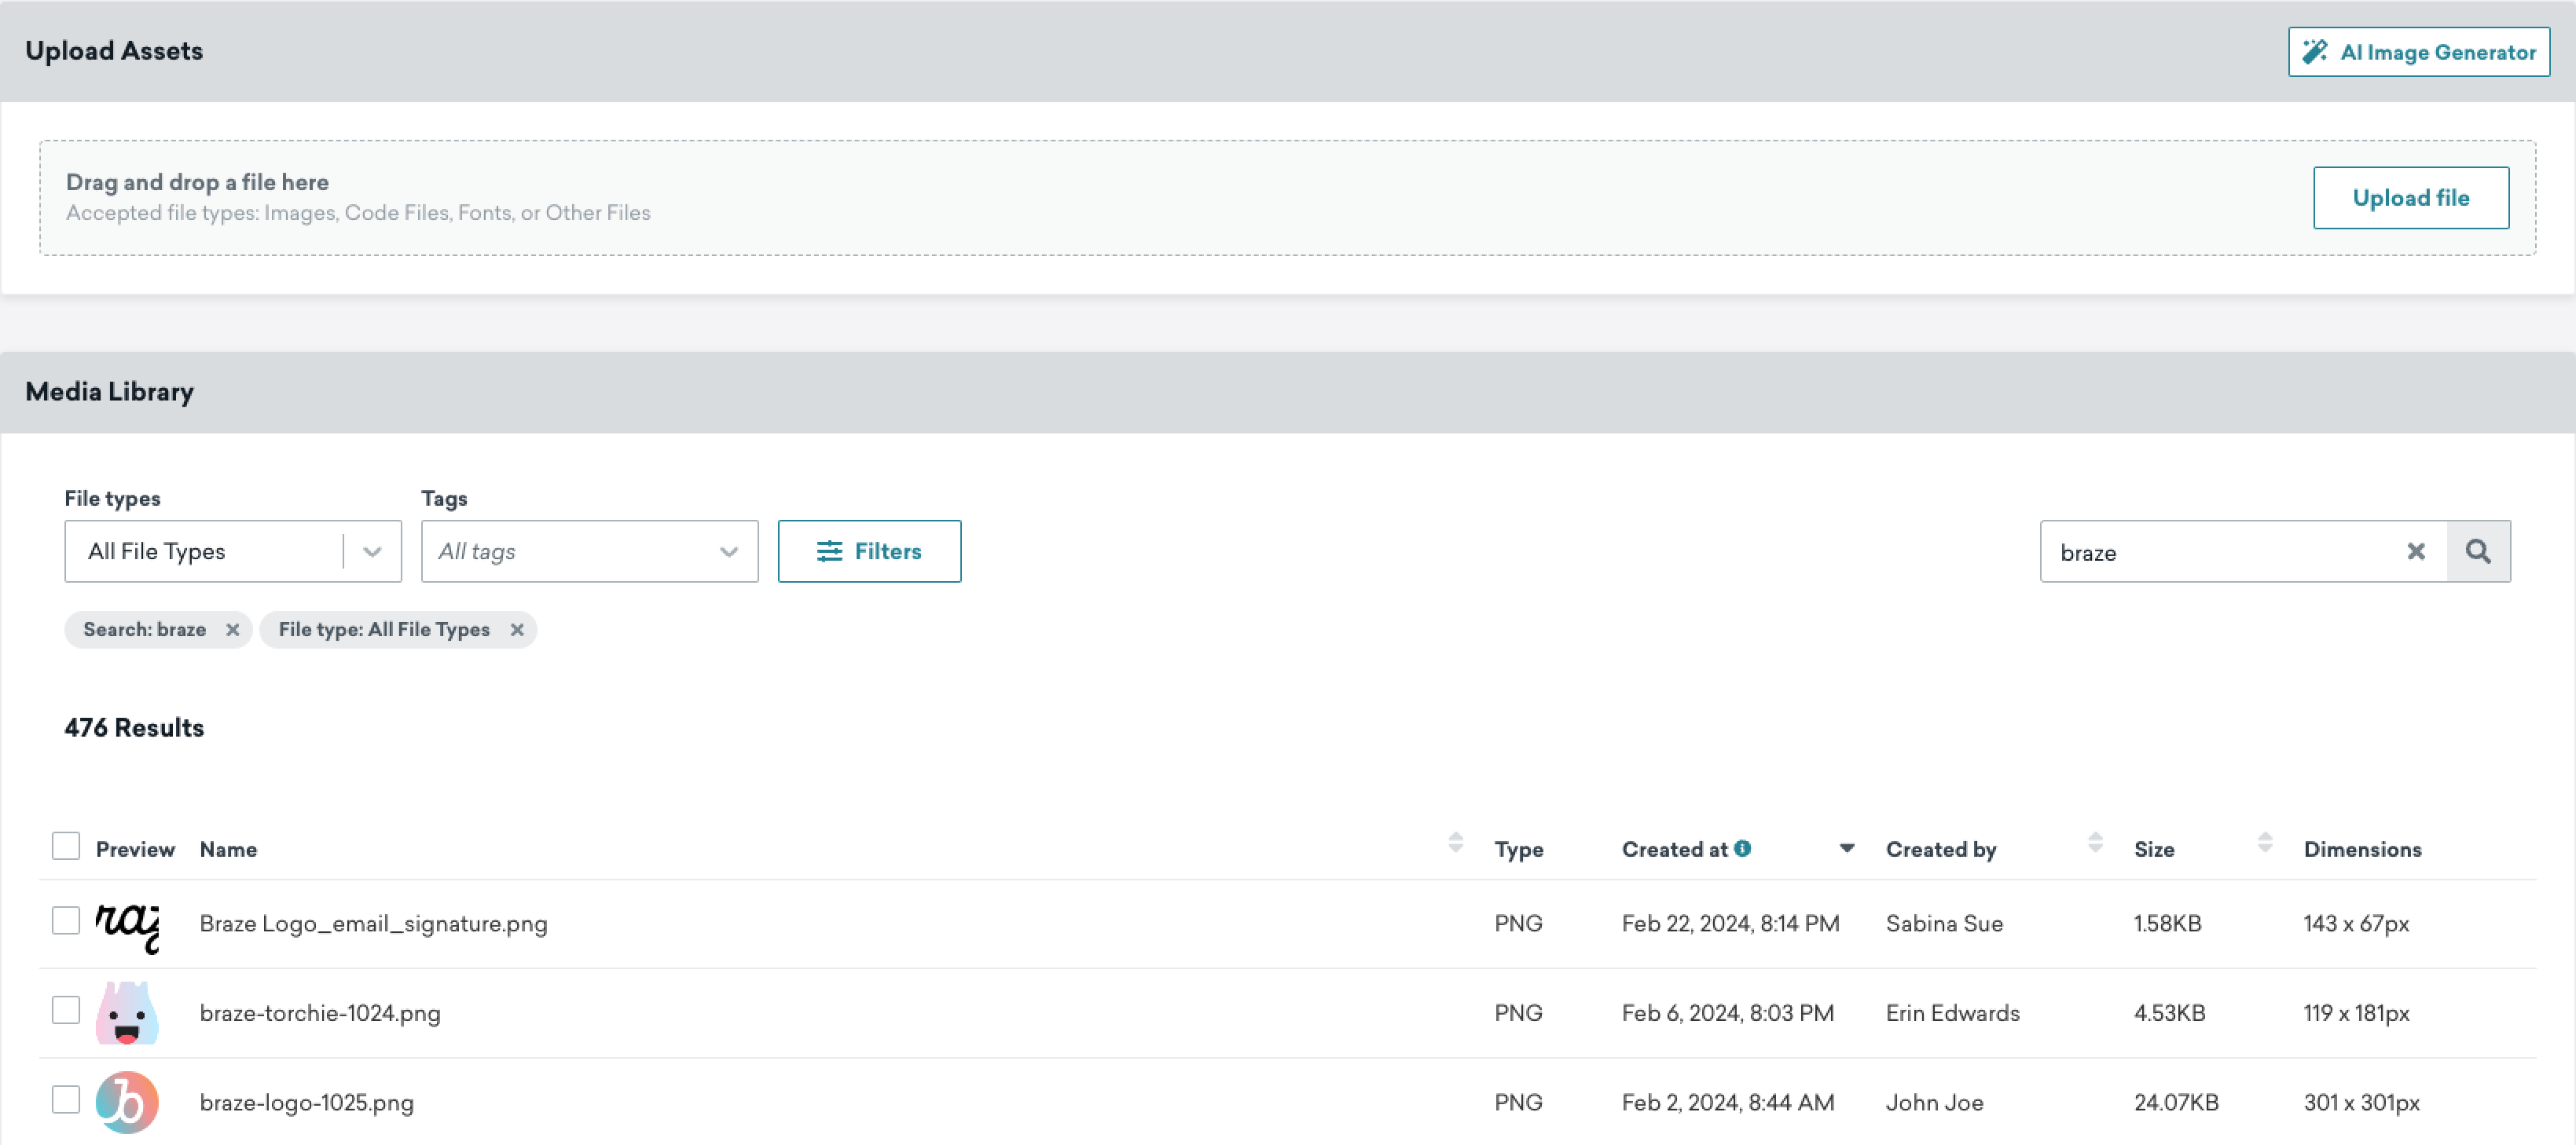Click the John Joe creator cell
Screen dimensions: 2576x1145
1934,1102
